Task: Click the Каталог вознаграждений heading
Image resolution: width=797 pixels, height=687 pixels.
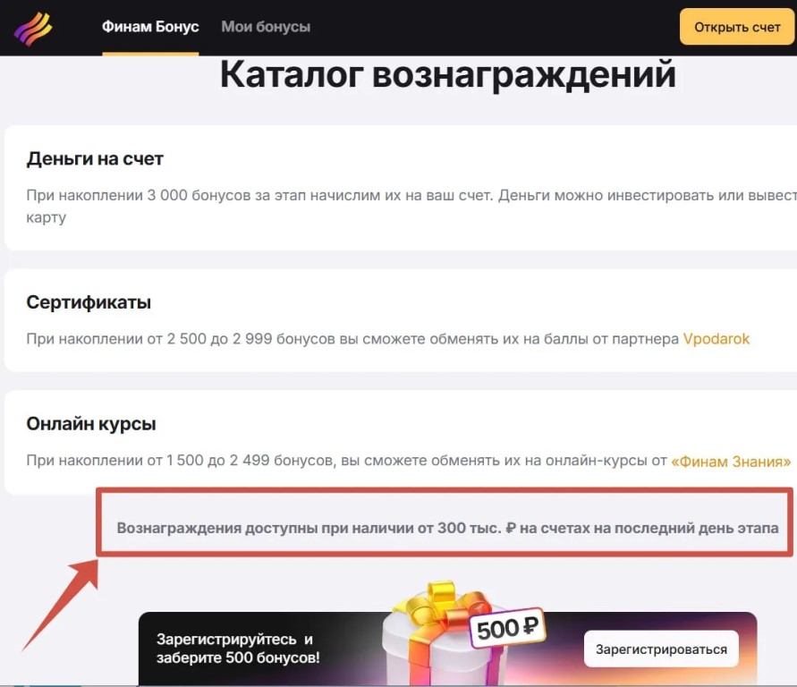Action: point(448,75)
